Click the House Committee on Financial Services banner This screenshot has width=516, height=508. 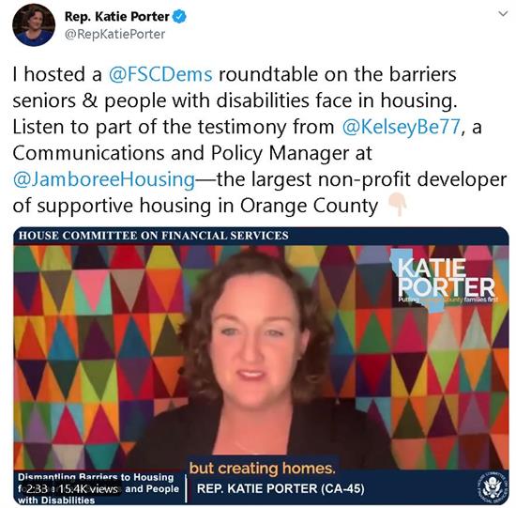click(154, 236)
